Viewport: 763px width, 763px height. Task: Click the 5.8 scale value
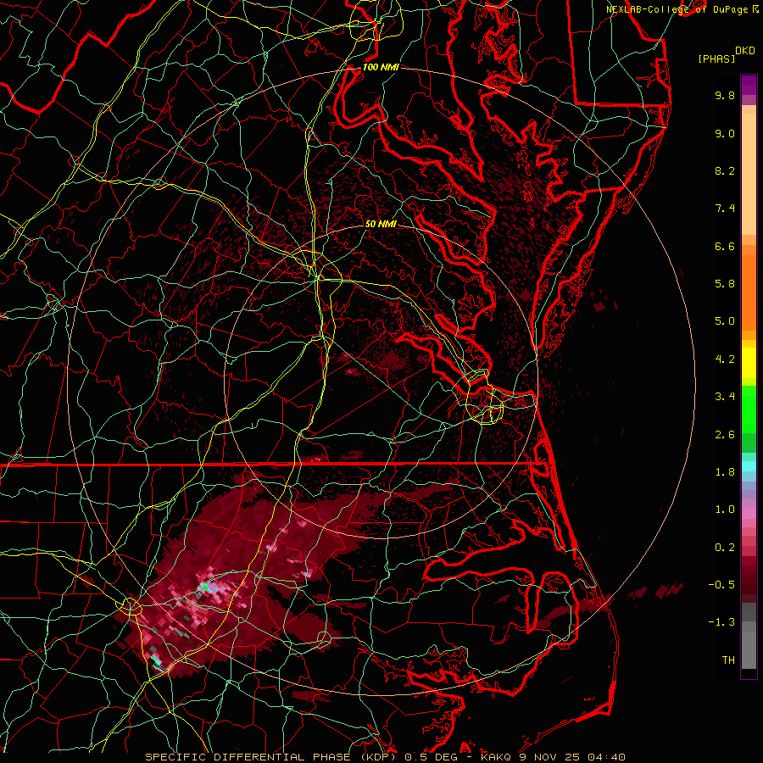pos(725,284)
